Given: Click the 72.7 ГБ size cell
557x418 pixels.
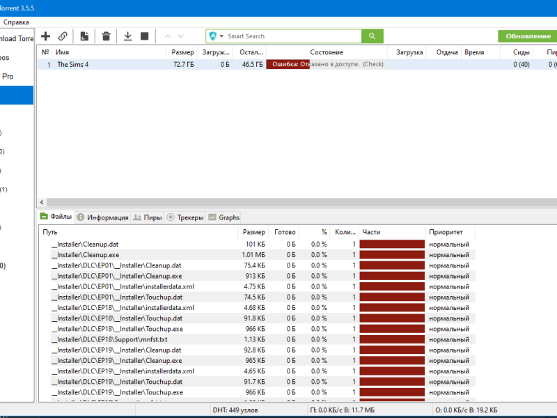Looking at the screenshot, I should pyautogui.click(x=184, y=64).
